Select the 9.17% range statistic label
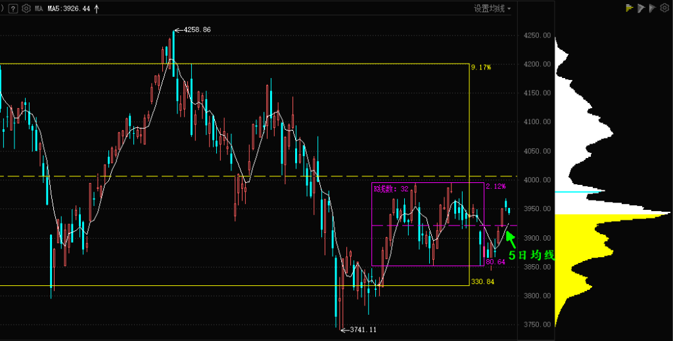The height and width of the screenshot is (341, 673). click(x=480, y=68)
